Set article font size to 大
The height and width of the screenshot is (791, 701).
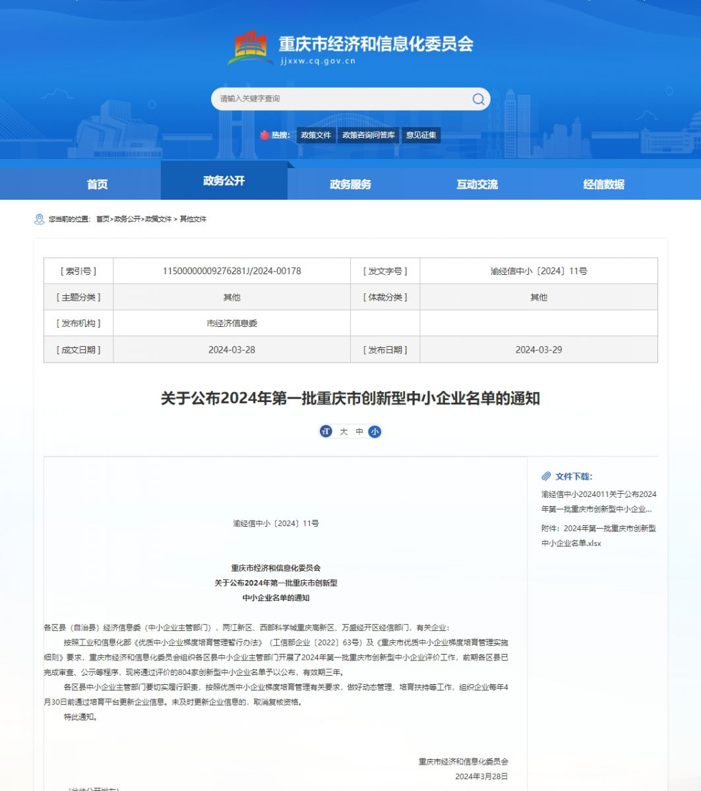click(344, 432)
